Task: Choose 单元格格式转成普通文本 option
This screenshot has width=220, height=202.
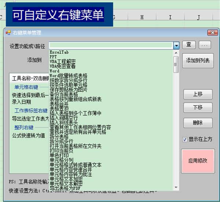Action: [76, 165]
